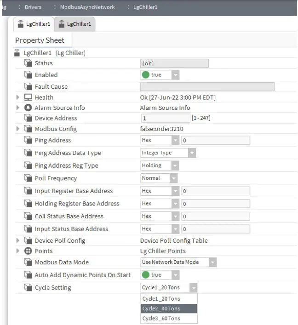Click the Health monitor icon
Image resolution: width=298 pixels, height=325 pixels.
pos(28,97)
